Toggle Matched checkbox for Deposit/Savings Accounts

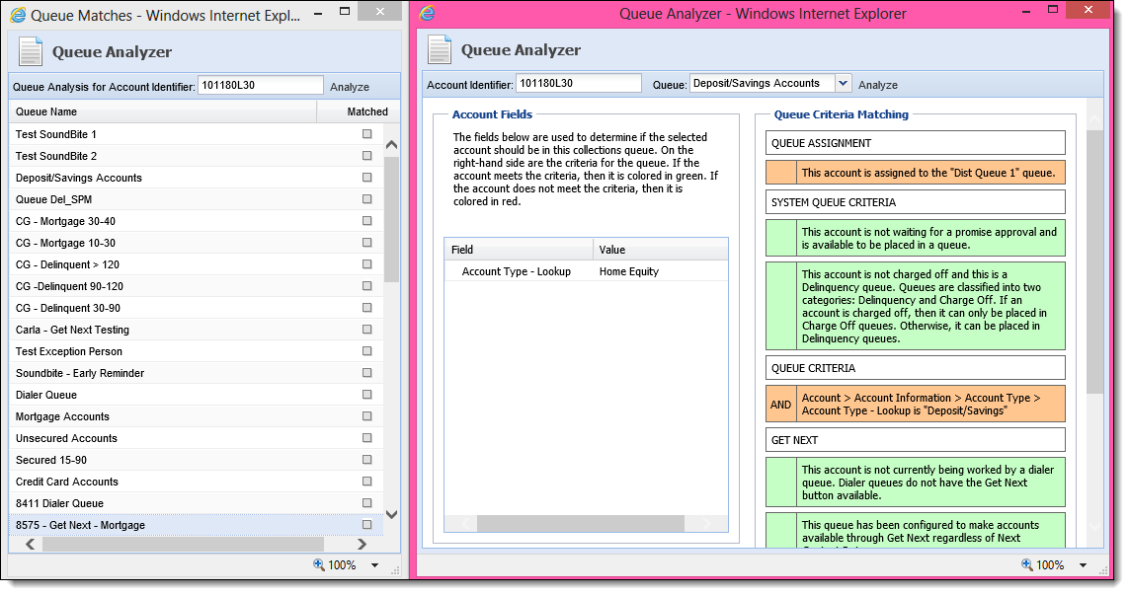point(367,177)
